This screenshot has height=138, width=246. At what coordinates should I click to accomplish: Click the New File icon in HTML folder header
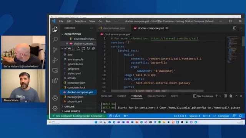[78, 48]
